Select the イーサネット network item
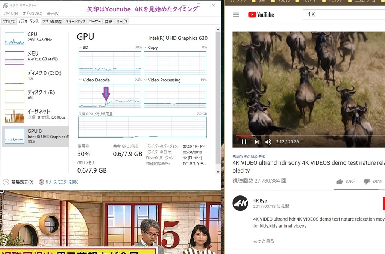Screen dimensions: 385x254 click(x=35, y=115)
